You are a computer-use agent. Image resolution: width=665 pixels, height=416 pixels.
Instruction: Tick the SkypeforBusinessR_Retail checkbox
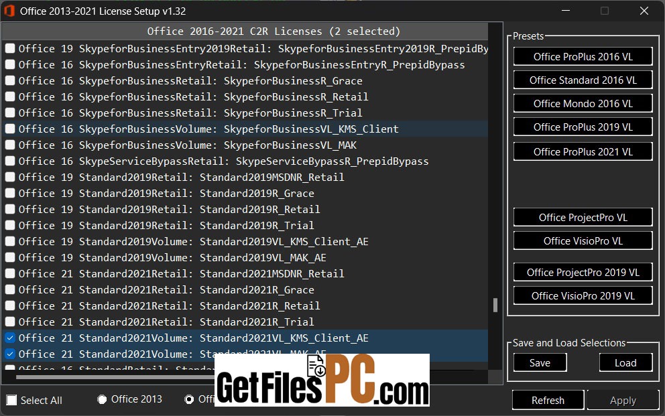point(10,96)
